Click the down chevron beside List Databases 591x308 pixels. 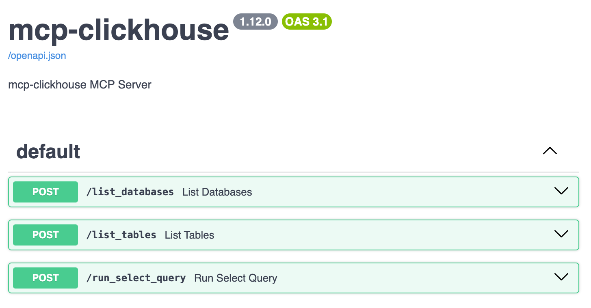561,191
